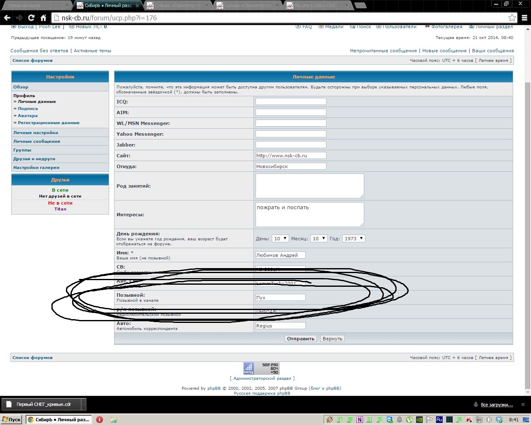Click the browser back arrow
The image size is (531, 425).
(7, 18)
